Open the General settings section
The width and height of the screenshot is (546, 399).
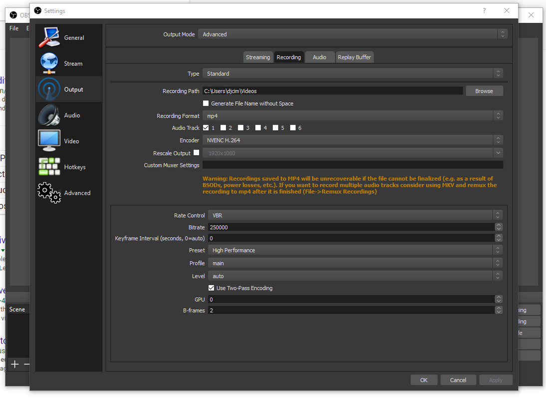[x=68, y=37]
